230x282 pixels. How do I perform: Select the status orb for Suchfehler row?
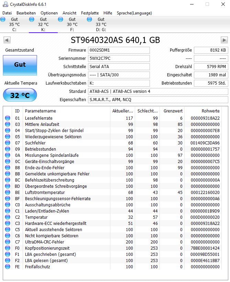point(8,143)
